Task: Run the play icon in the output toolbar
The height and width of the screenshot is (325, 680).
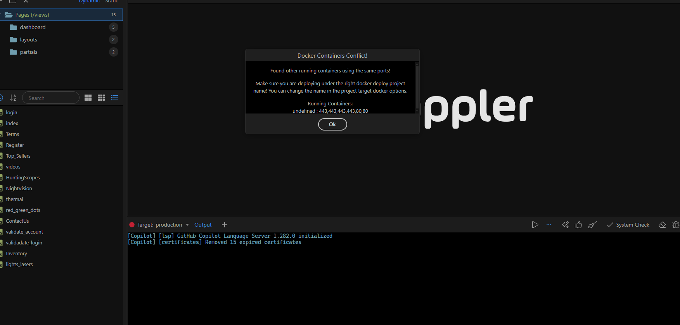Action: (535, 225)
